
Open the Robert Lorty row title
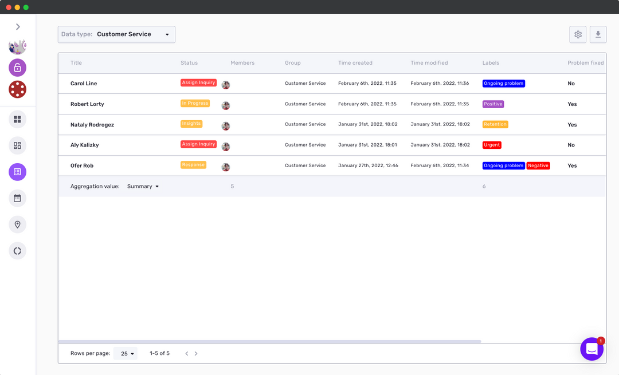87,104
